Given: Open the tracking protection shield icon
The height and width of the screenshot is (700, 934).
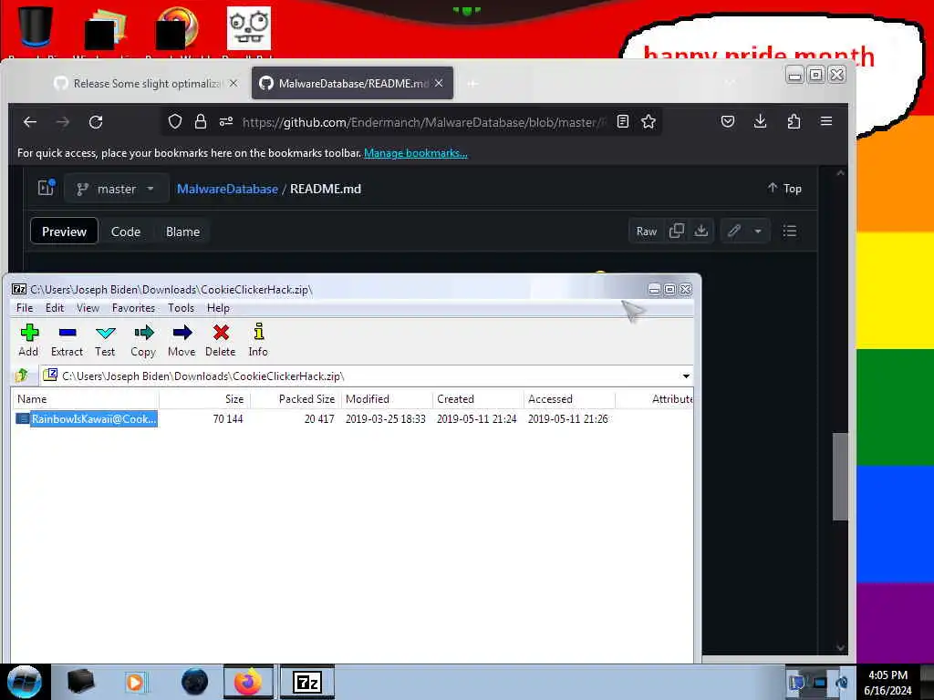Looking at the screenshot, I should click(x=174, y=121).
